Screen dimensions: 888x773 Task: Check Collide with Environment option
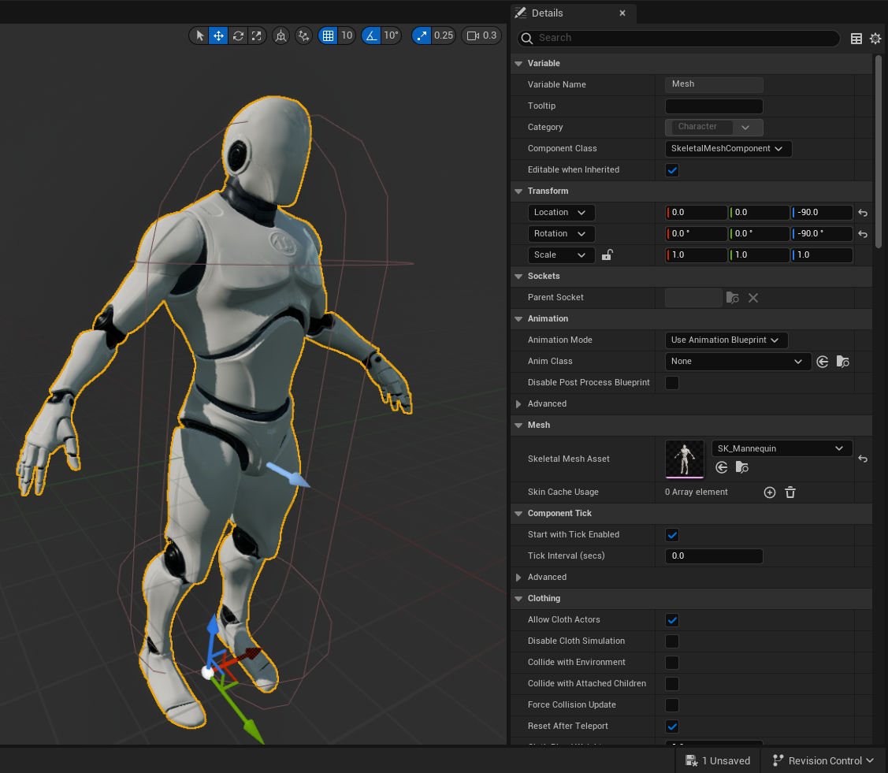pos(672,663)
